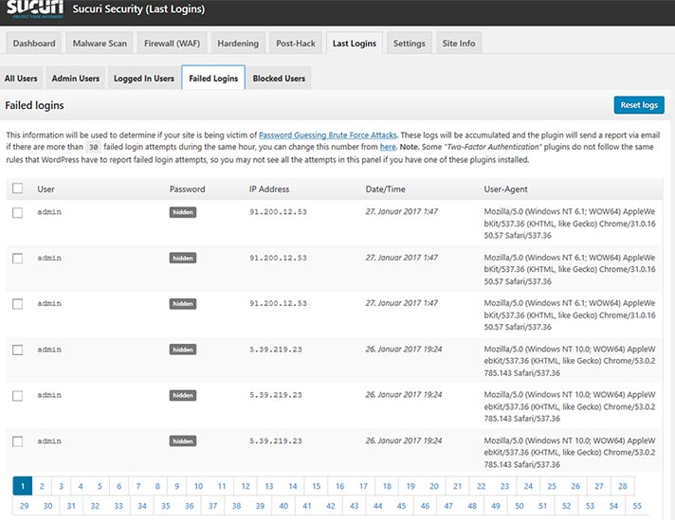
Task: Click the Date/Time column header
Action: tap(385, 189)
